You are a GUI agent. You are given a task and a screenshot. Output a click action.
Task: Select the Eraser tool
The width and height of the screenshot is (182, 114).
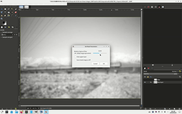[16, 12]
